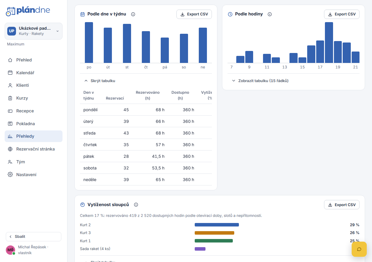Export CSV for Vytíženost sloupců

point(342,205)
